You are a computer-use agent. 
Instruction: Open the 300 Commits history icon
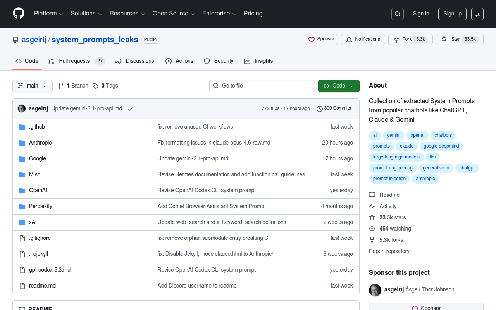pos(319,109)
